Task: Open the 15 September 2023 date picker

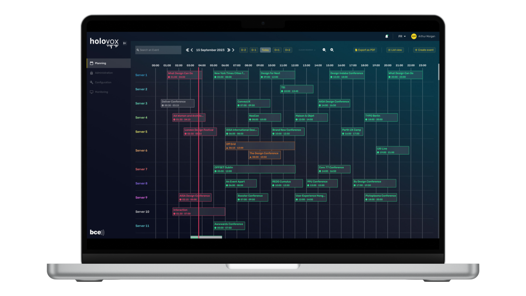Action: tap(210, 50)
